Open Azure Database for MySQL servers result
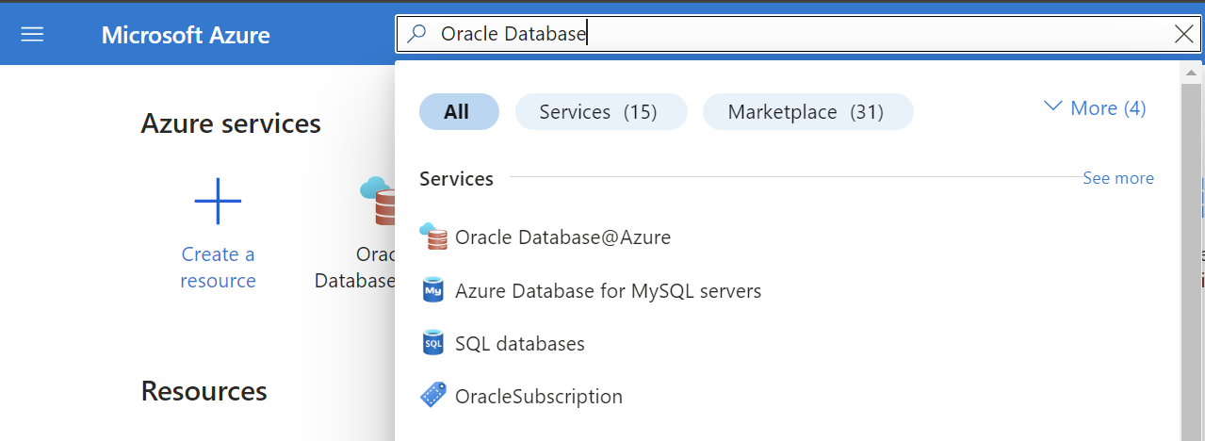Image resolution: width=1205 pixels, height=441 pixels. point(608,290)
